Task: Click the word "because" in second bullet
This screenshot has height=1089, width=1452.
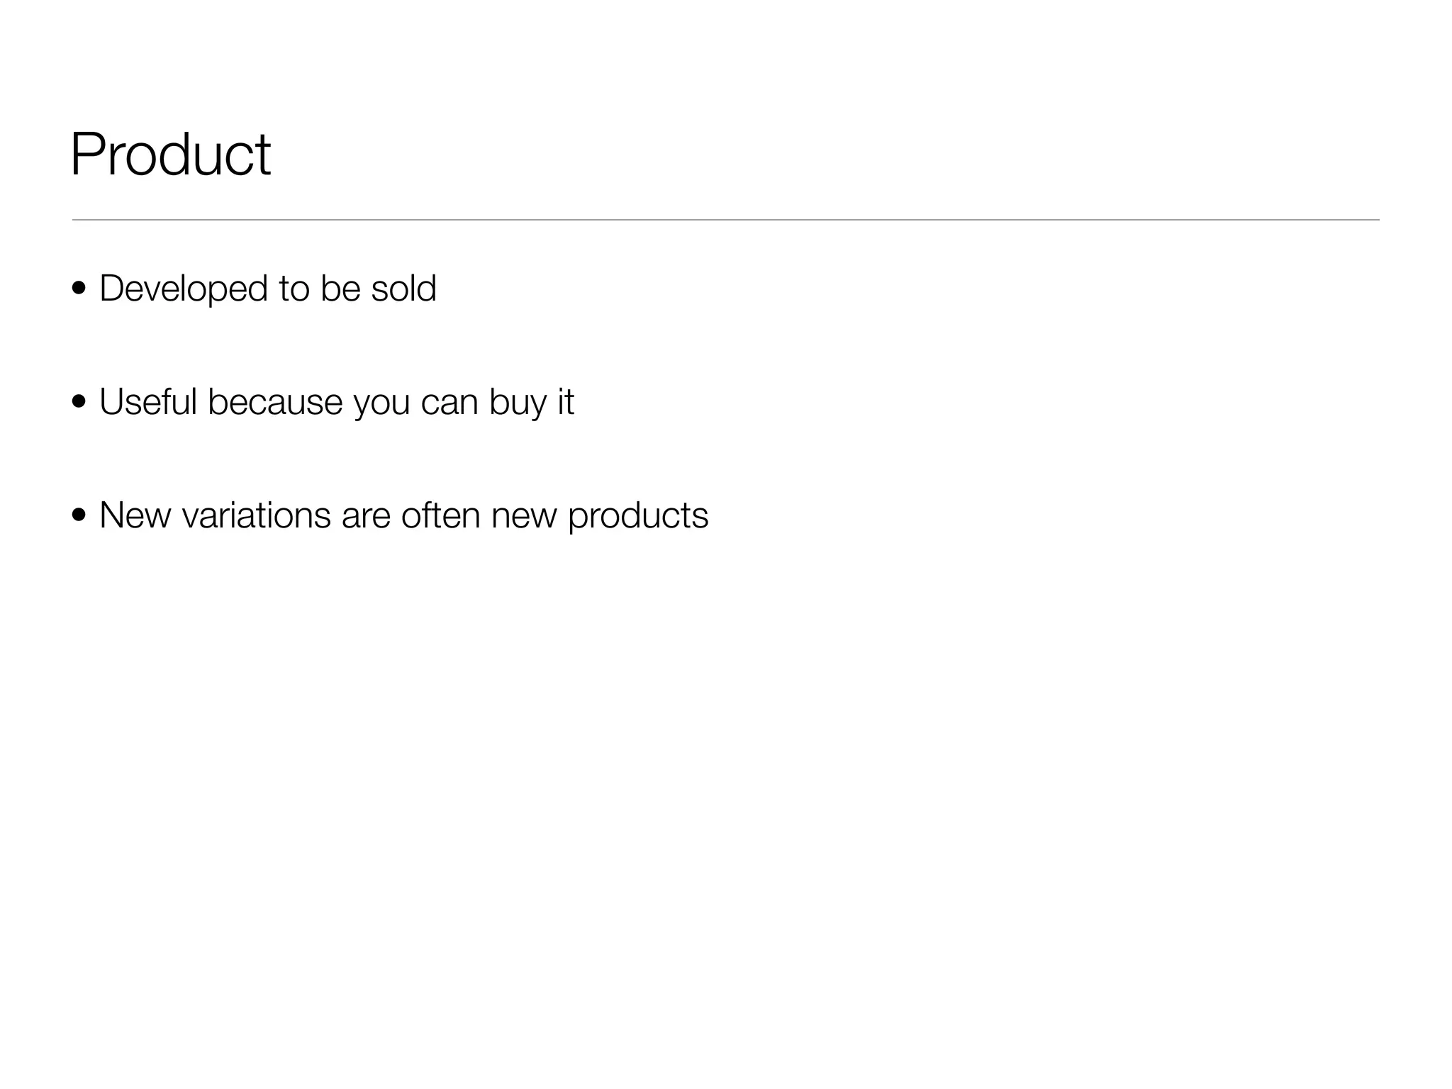Action: [x=275, y=402]
